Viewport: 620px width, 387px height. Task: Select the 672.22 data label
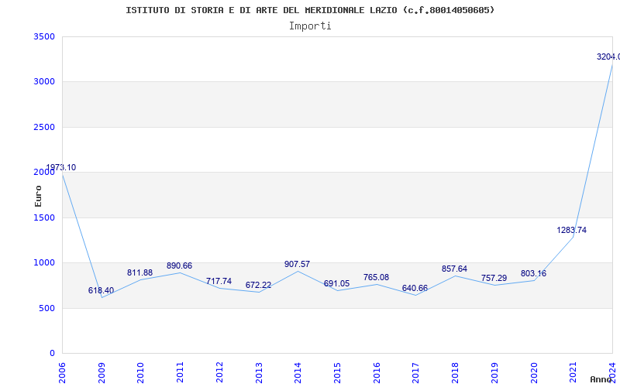(258, 285)
